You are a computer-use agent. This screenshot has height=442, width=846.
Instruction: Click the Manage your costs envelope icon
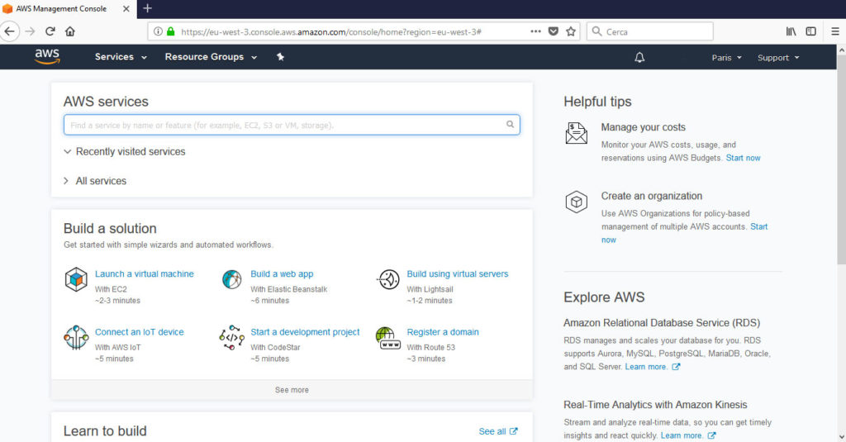tap(576, 133)
